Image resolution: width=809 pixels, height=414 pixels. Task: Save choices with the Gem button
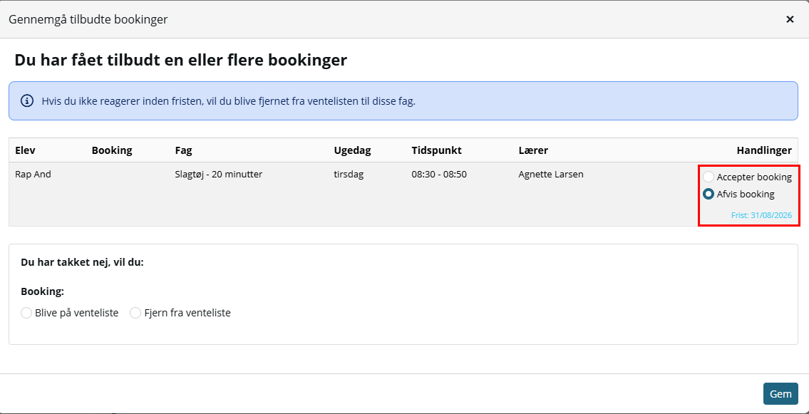click(x=780, y=394)
